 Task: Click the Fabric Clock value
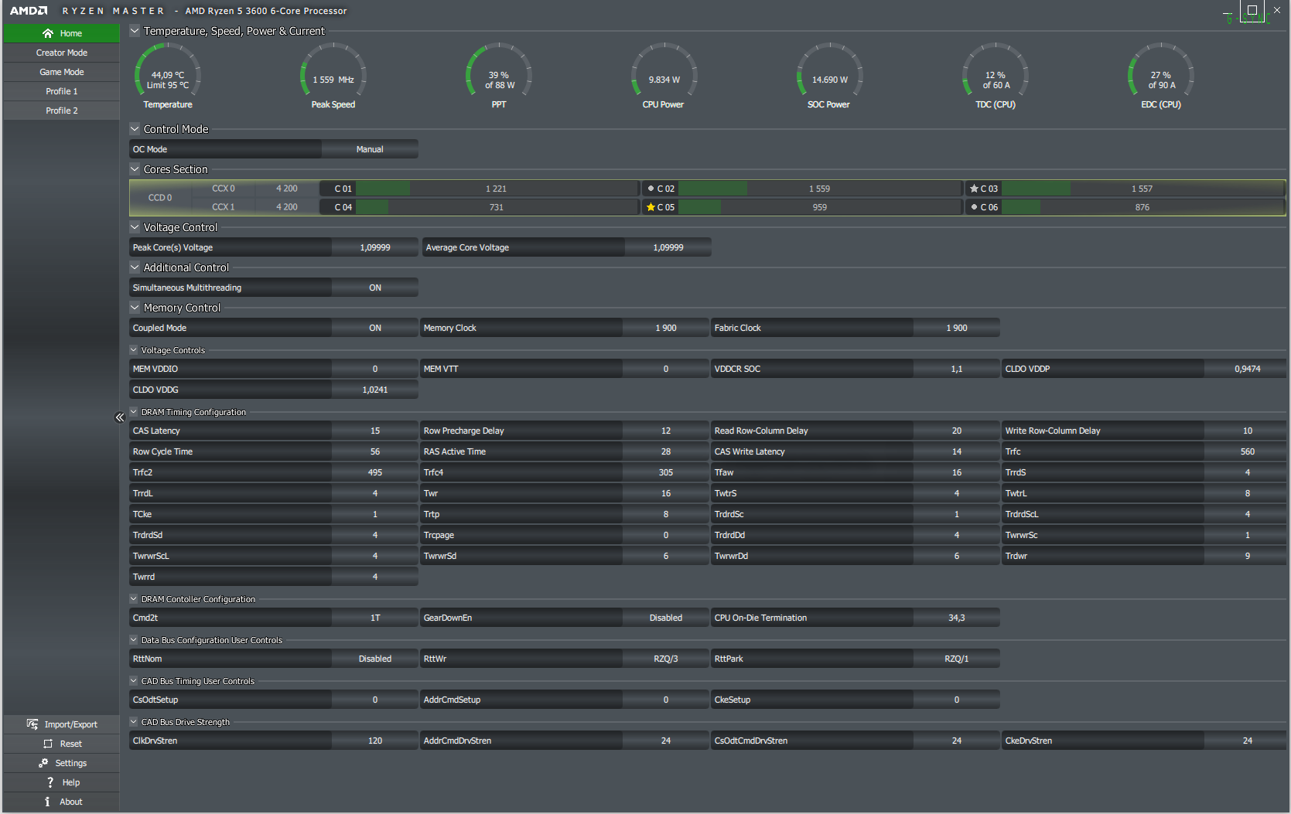(957, 328)
